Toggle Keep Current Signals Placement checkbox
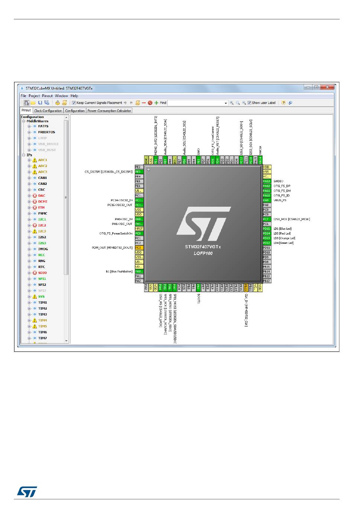 [x=74, y=103]
